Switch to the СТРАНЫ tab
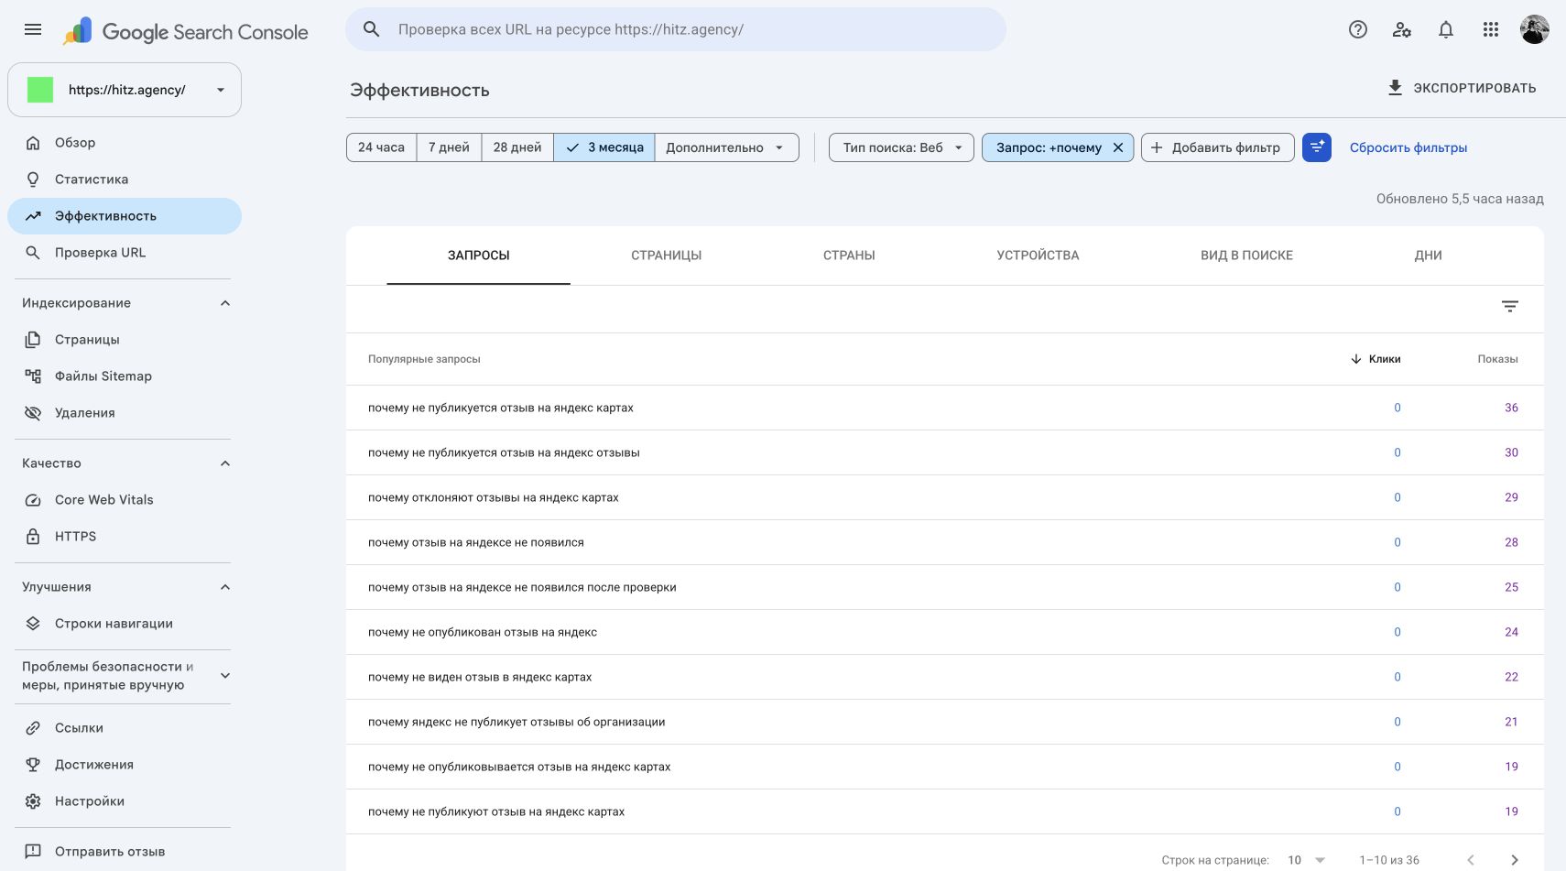1566x871 pixels. pos(849,256)
